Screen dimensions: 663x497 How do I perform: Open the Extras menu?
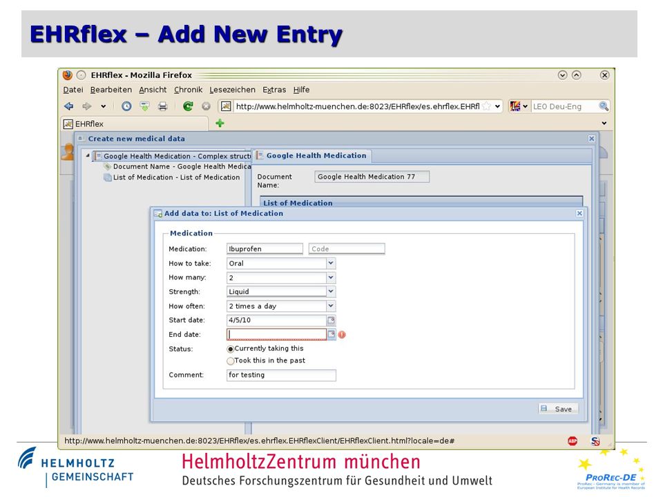pyautogui.click(x=274, y=90)
